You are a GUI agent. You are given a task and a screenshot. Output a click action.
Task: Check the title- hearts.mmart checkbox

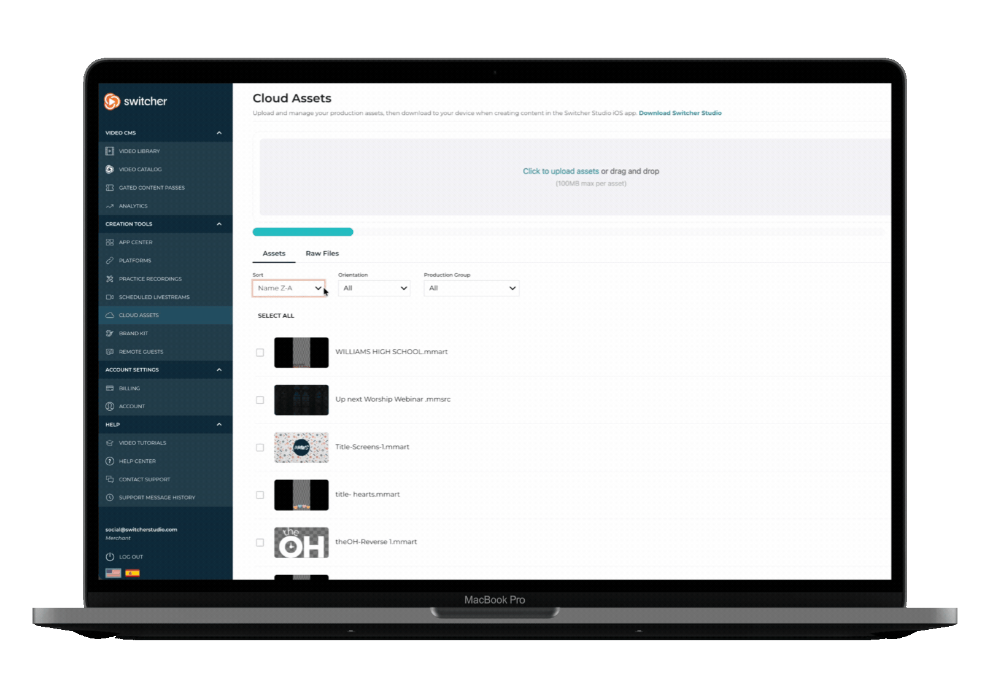(260, 495)
